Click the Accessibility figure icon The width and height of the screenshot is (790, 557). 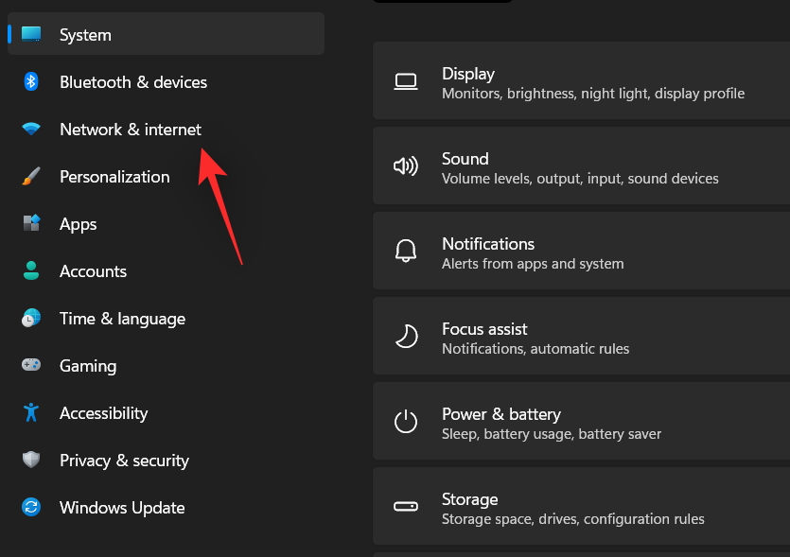[30, 413]
